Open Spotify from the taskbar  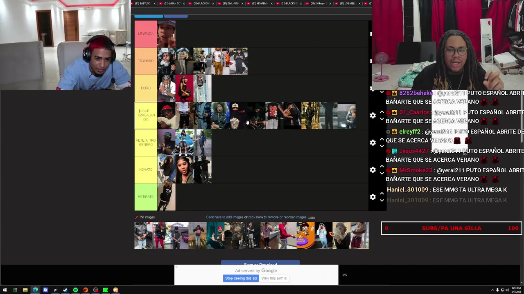(75, 290)
